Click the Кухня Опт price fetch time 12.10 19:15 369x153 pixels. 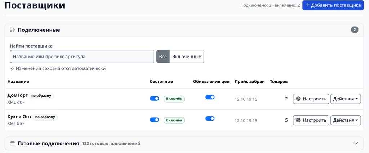246,120
